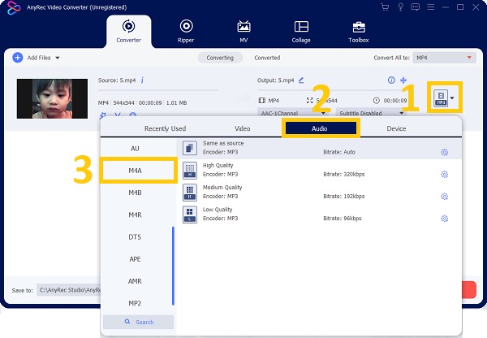Image resolution: width=487 pixels, height=338 pixels.
Task: Open the output format profile icon
Action: click(441, 98)
